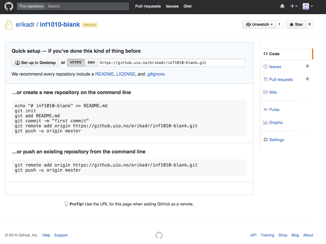Select the clone URL text field
The image size is (326, 244).
coord(171,63)
